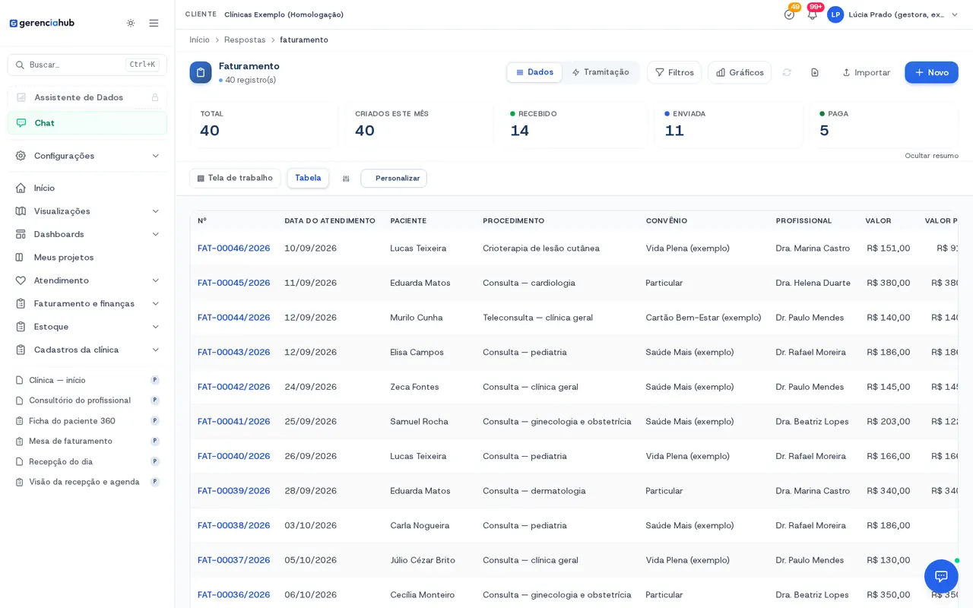Toggle the light/dark theme sun icon
973x608 pixels.
[131, 23]
